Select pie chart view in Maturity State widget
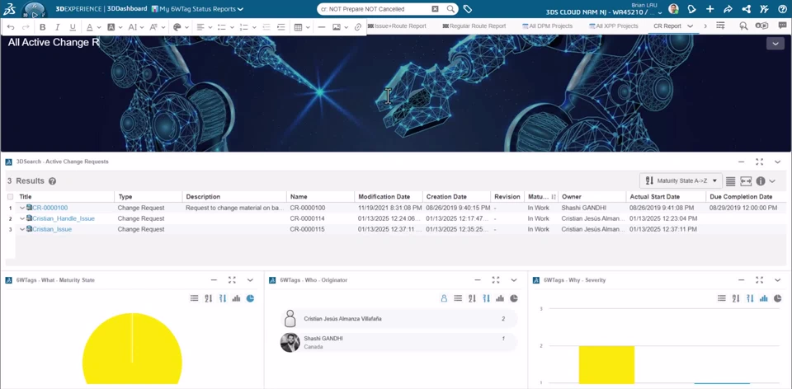 pos(250,298)
